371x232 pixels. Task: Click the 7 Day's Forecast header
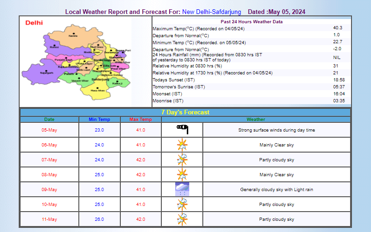(x=185, y=112)
